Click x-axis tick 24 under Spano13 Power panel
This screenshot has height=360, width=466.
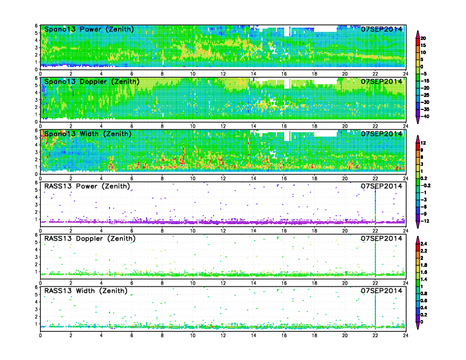point(405,74)
